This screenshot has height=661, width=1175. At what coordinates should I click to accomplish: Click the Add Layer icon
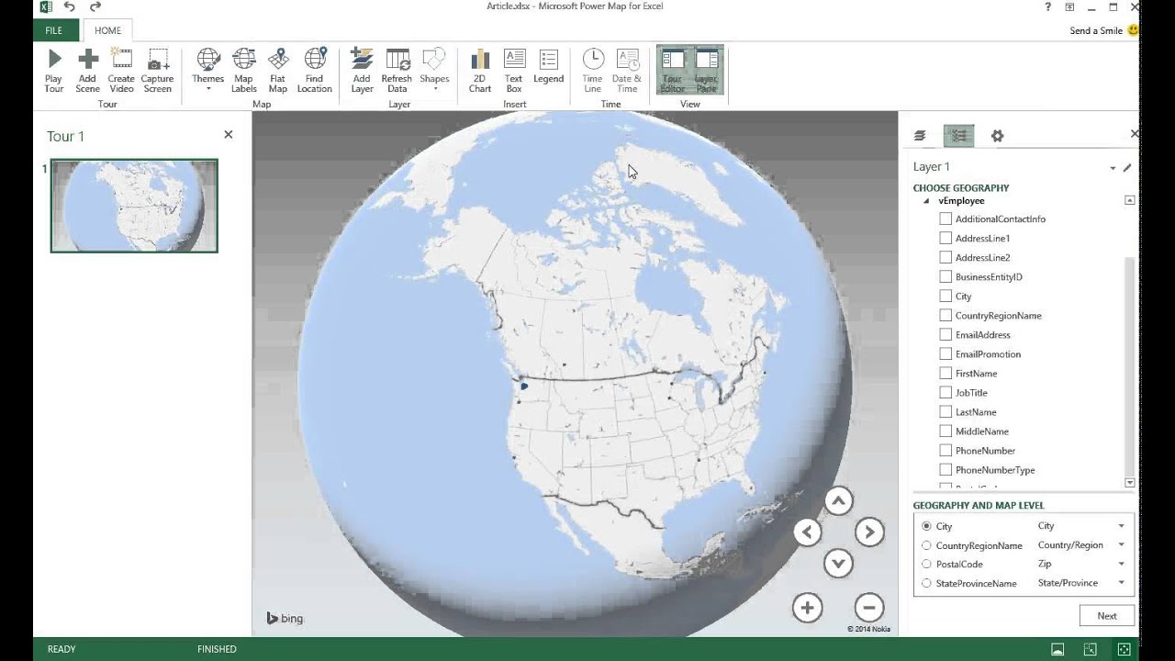[x=362, y=60]
